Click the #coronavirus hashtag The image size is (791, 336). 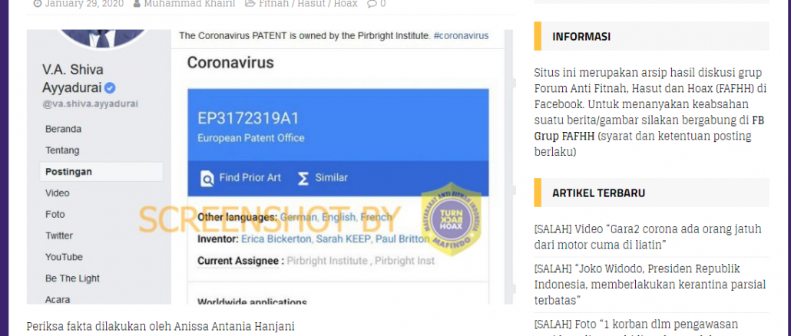pos(461,36)
